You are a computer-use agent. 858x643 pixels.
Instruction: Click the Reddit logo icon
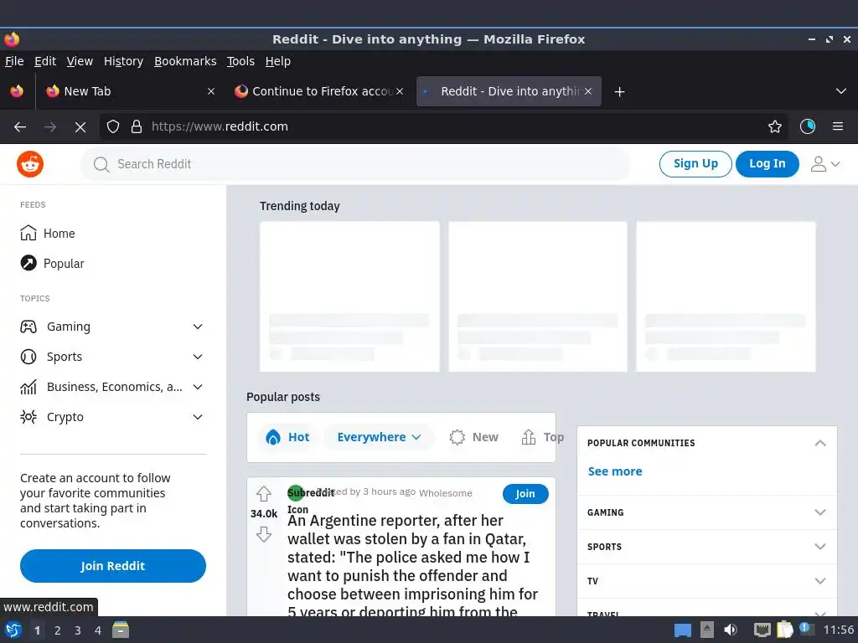coord(30,164)
